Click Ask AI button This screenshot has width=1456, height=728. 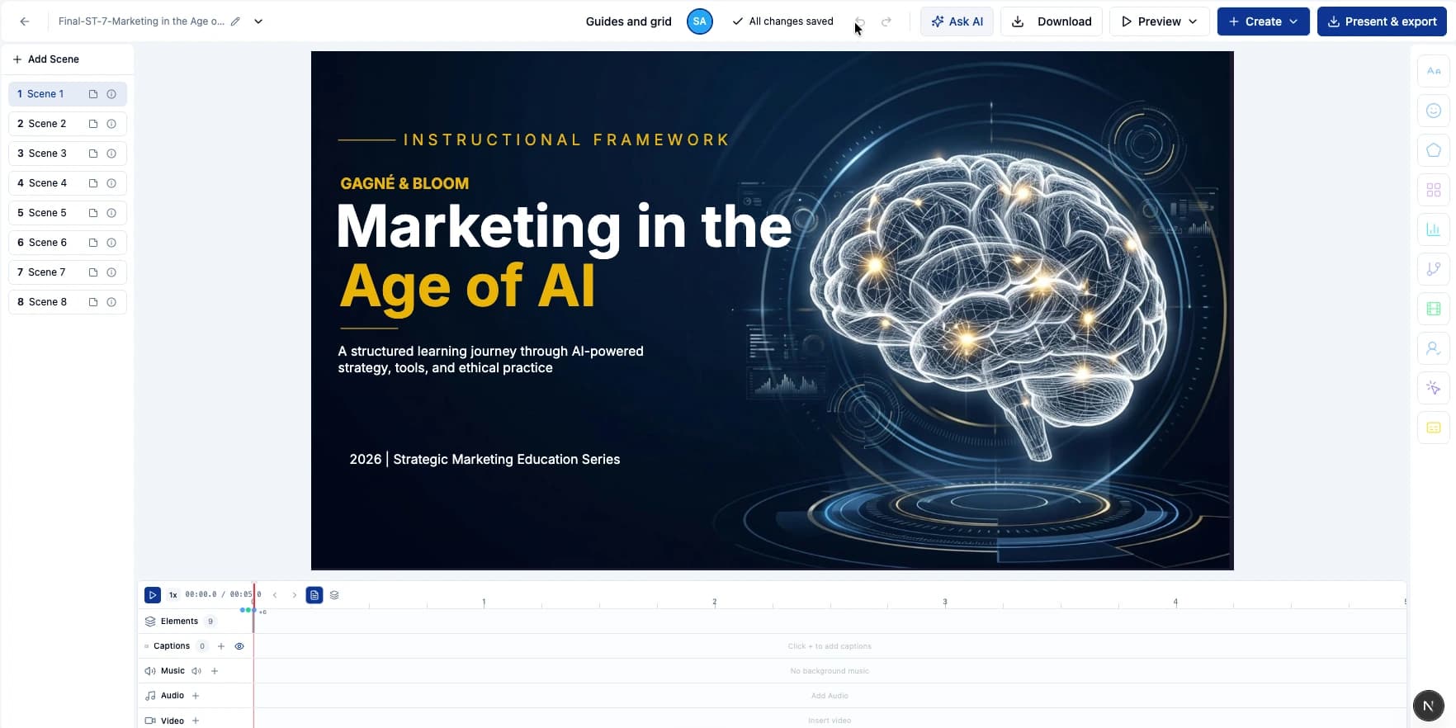(x=957, y=21)
